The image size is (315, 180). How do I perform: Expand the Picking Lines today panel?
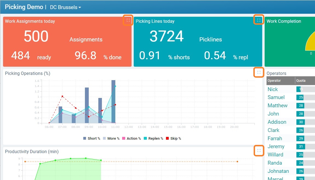coord(258,19)
